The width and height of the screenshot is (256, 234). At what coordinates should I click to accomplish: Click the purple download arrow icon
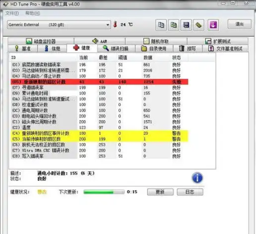213,25
